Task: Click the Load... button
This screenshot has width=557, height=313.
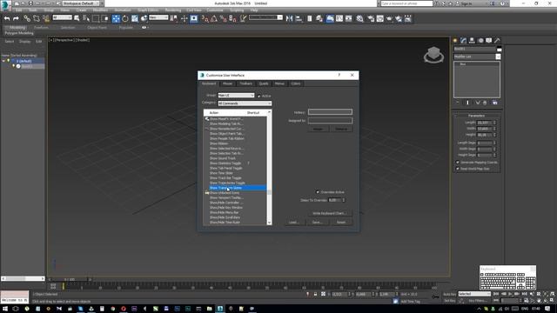Action: [x=293, y=223]
